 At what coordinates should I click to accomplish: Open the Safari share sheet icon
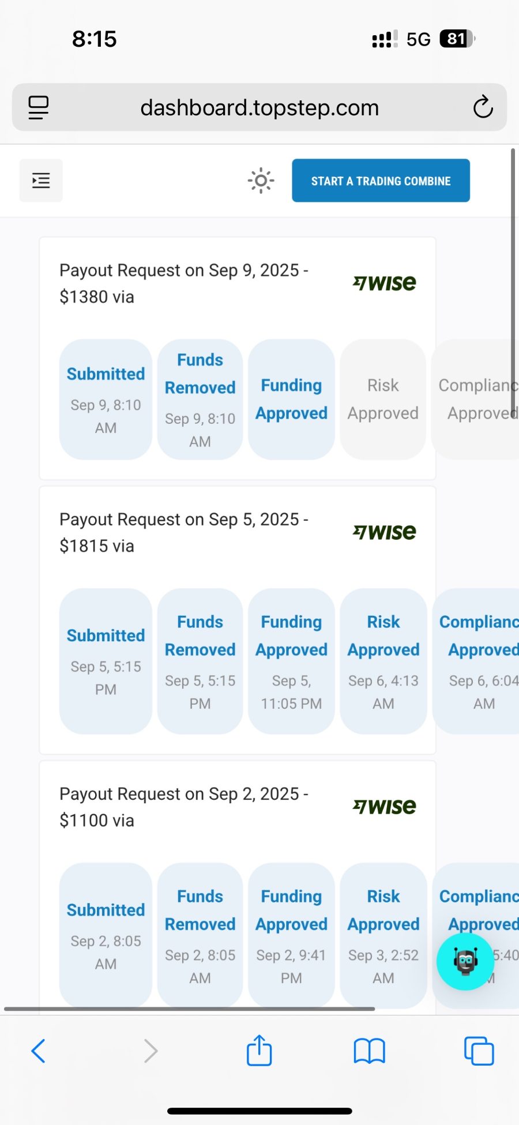(259, 1050)
